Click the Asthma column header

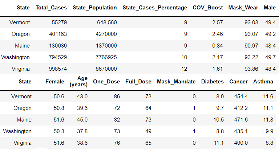(x=263, y=82)
